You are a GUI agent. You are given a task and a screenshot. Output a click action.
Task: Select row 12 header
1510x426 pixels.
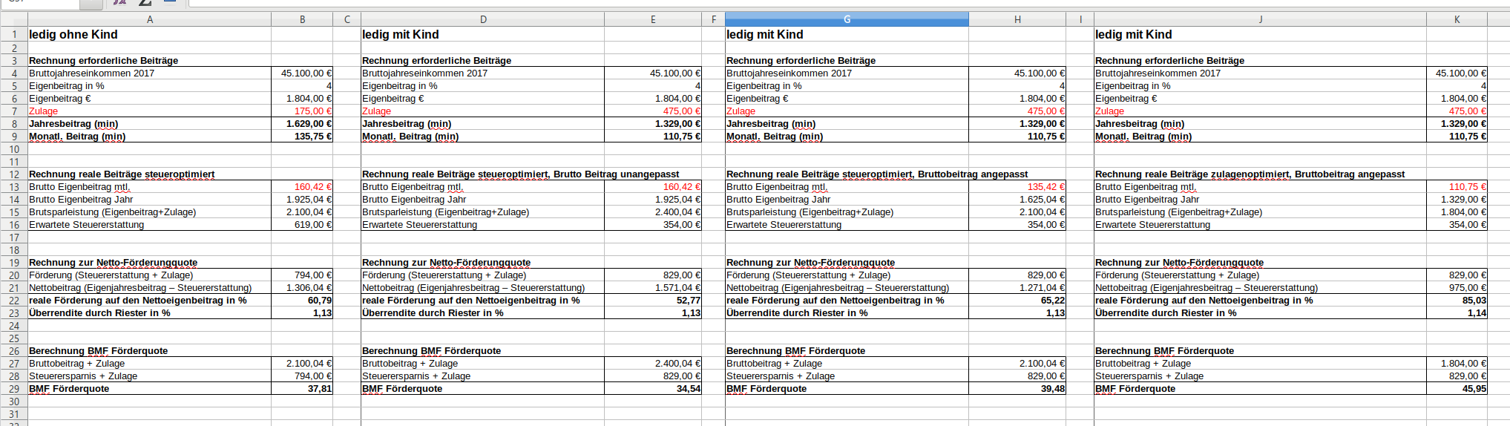click(13, 174)
